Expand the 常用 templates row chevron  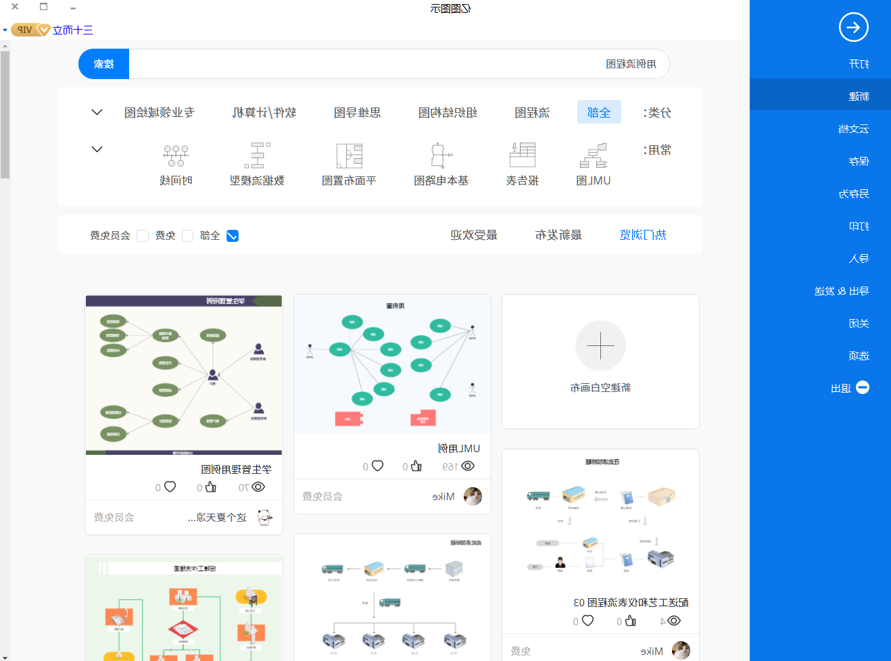tap(97, 149)
